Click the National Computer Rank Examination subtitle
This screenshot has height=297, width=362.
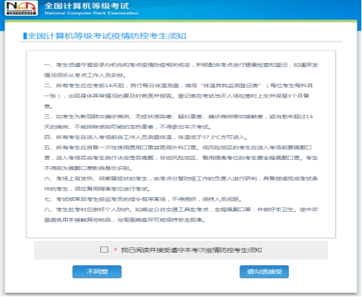[91, 13]
